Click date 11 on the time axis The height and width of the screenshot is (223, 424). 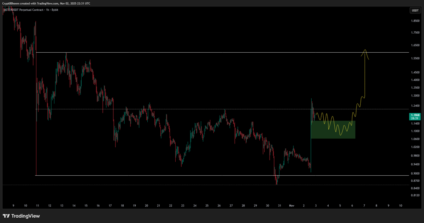pos(37,205)
